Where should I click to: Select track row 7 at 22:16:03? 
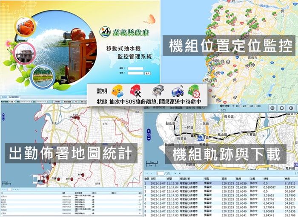click(221, 207)
